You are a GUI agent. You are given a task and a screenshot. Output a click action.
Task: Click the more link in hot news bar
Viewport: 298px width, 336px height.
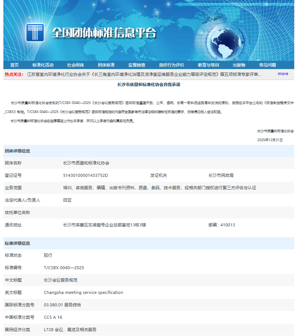point(283,74)
